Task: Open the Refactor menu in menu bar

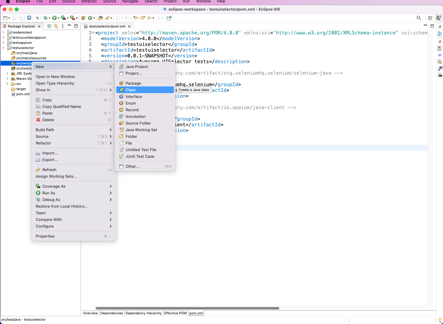Action: [x=89, y=2]
